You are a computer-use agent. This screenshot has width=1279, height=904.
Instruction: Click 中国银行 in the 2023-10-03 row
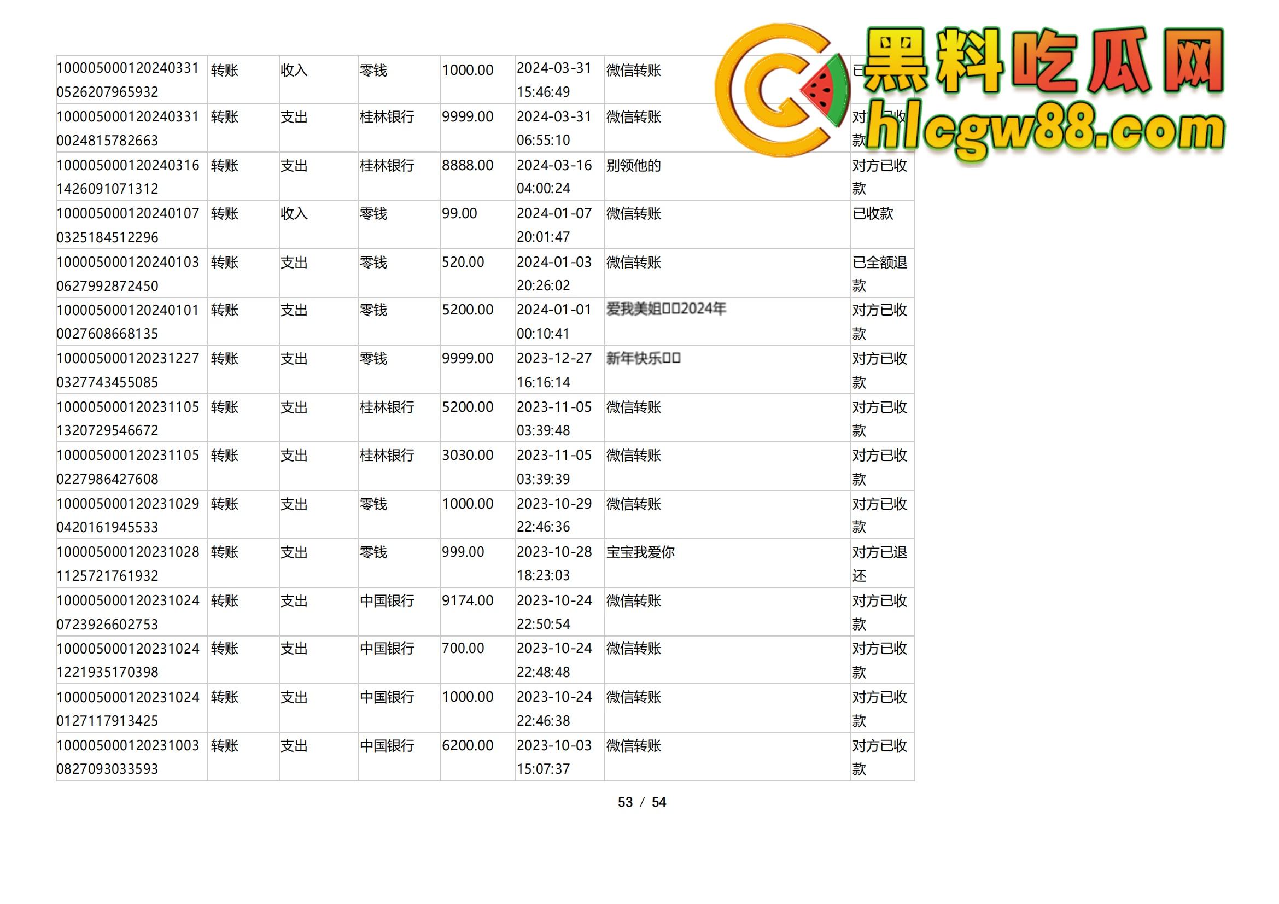(387, 745)
